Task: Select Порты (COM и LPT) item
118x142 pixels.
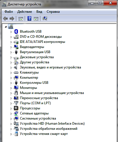Action: pos(35,103)
